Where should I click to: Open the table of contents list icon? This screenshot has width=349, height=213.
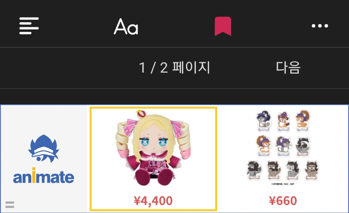pyautogui.click(x=29, y=26)
